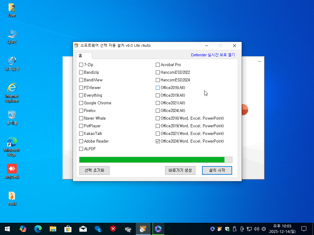Open the Windows Start menu
The height and width of the screenshot is (235, 314).
coord(7,229)
